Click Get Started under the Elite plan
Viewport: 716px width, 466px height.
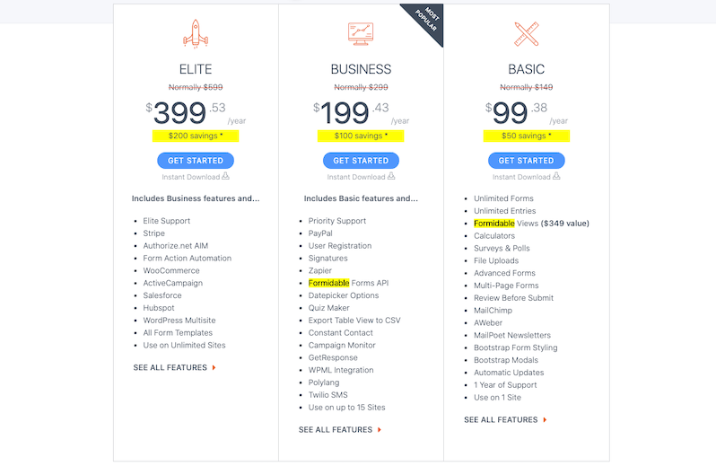coord(196,161)
